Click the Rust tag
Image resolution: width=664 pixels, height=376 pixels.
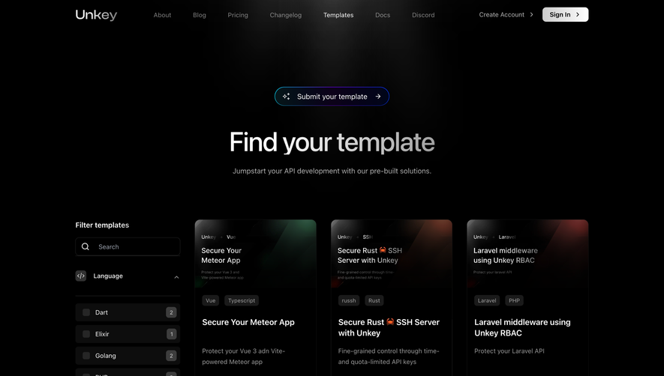click(x=374, y=300)
